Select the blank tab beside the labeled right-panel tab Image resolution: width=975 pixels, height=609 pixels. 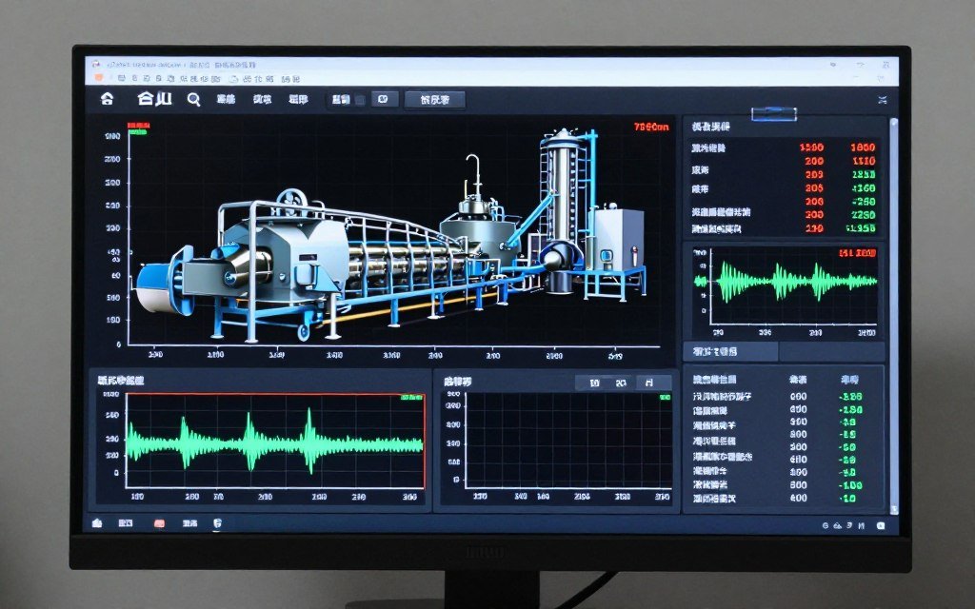pyautogui.click(x=831, y=352)
